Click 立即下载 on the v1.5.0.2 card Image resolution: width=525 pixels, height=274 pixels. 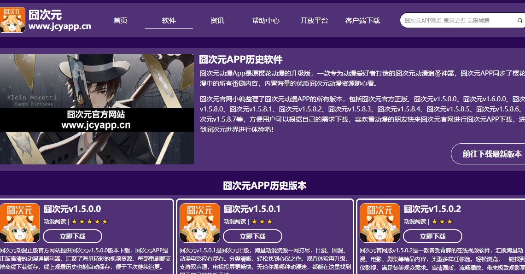pos(432,236)
